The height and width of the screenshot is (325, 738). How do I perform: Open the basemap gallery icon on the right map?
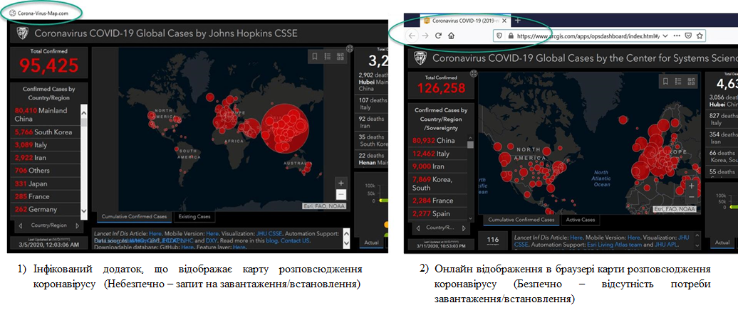pos(692,81)
